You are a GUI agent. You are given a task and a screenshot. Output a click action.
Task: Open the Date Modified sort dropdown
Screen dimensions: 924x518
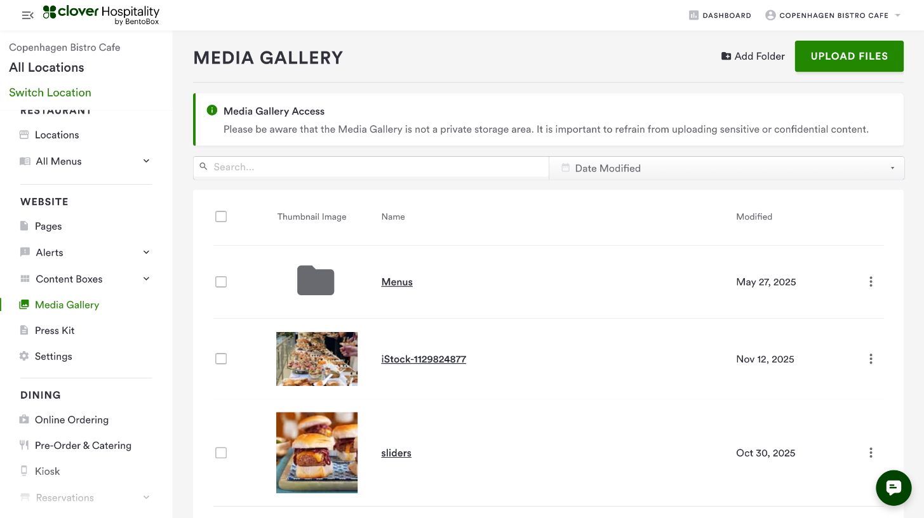pos(726,168)
